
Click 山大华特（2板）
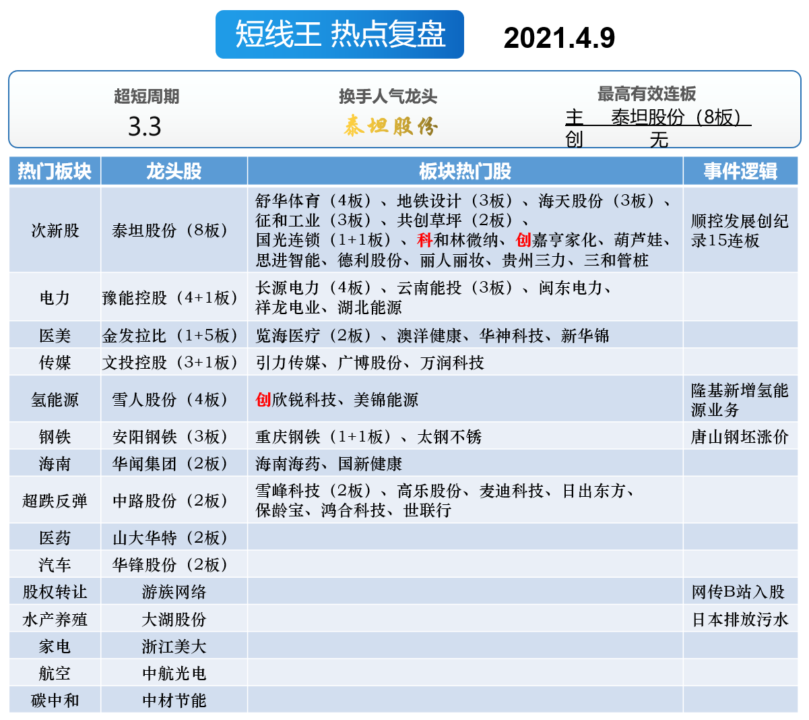point(174,538)
